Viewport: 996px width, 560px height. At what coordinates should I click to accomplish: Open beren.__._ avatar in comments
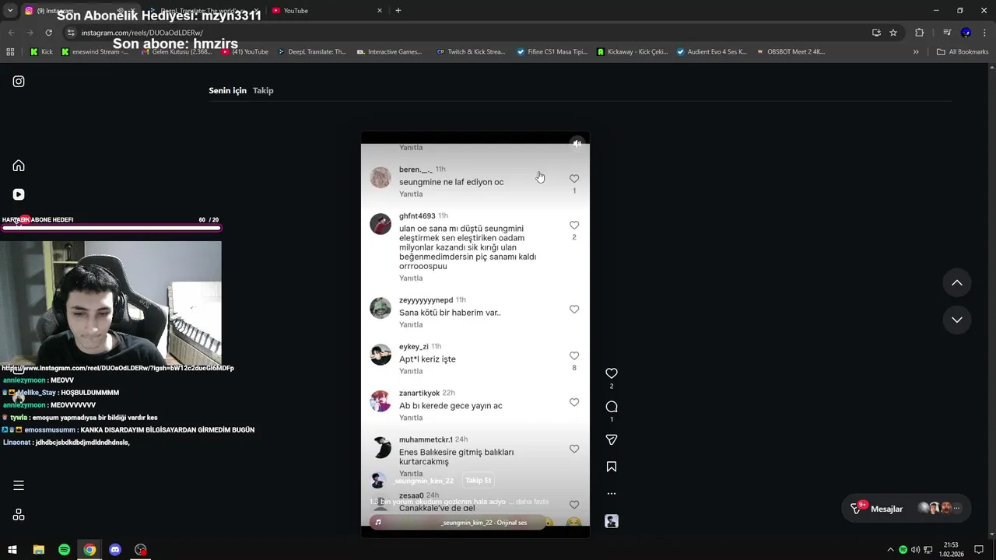coord(381,177)
